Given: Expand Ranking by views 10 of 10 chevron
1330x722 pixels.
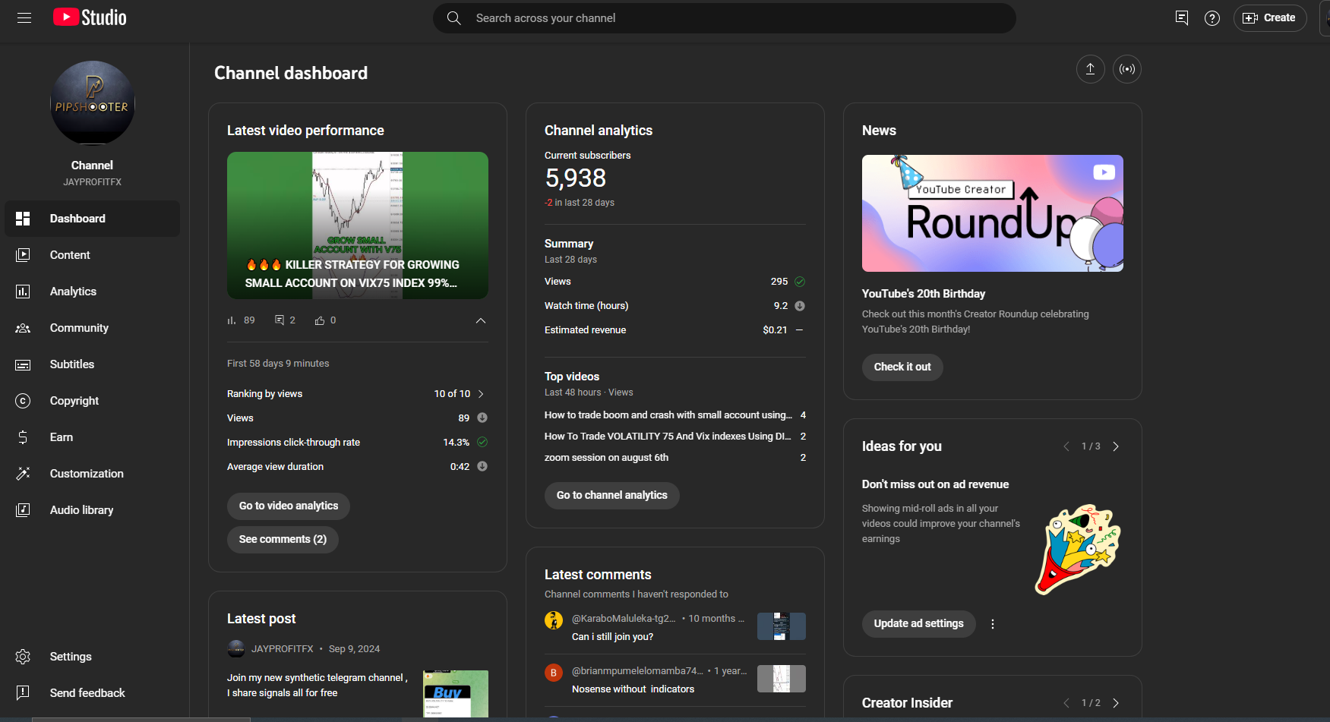Looking at the screenshot, I should click(481, 394).
